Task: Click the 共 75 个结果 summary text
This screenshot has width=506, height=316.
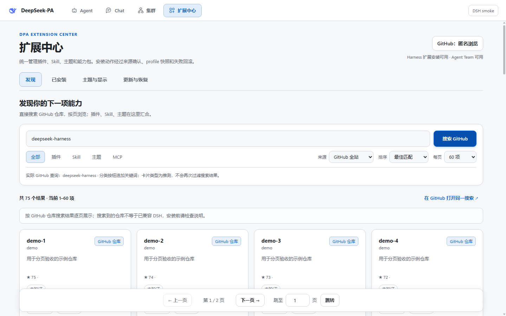Action: coord(47,198)
